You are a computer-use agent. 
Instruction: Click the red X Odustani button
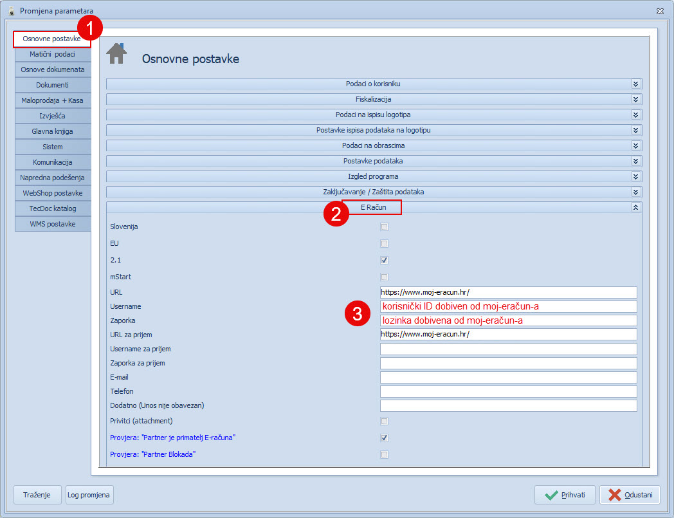click(630, 495)
